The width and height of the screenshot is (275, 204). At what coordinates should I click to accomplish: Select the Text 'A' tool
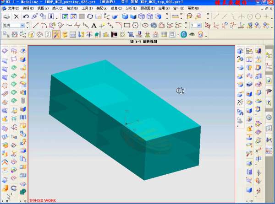pos(94,26)
